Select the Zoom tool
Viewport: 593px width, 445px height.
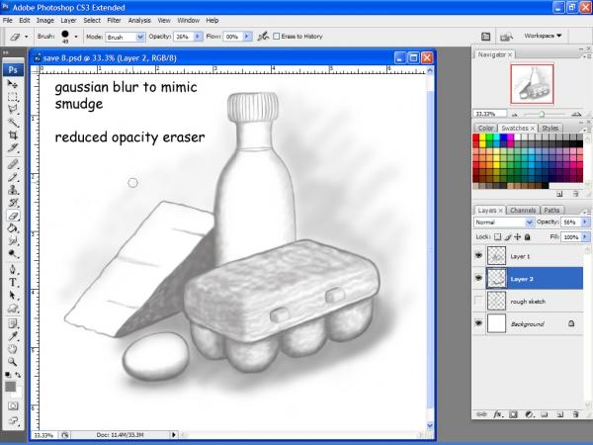pyautogui.click(x=13, y=362)
